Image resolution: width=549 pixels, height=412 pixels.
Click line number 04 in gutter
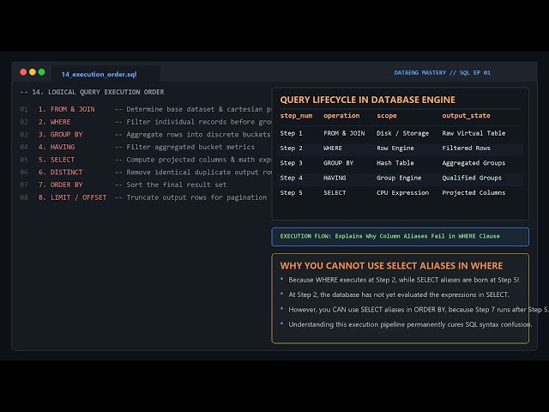(x=24, y=147)
